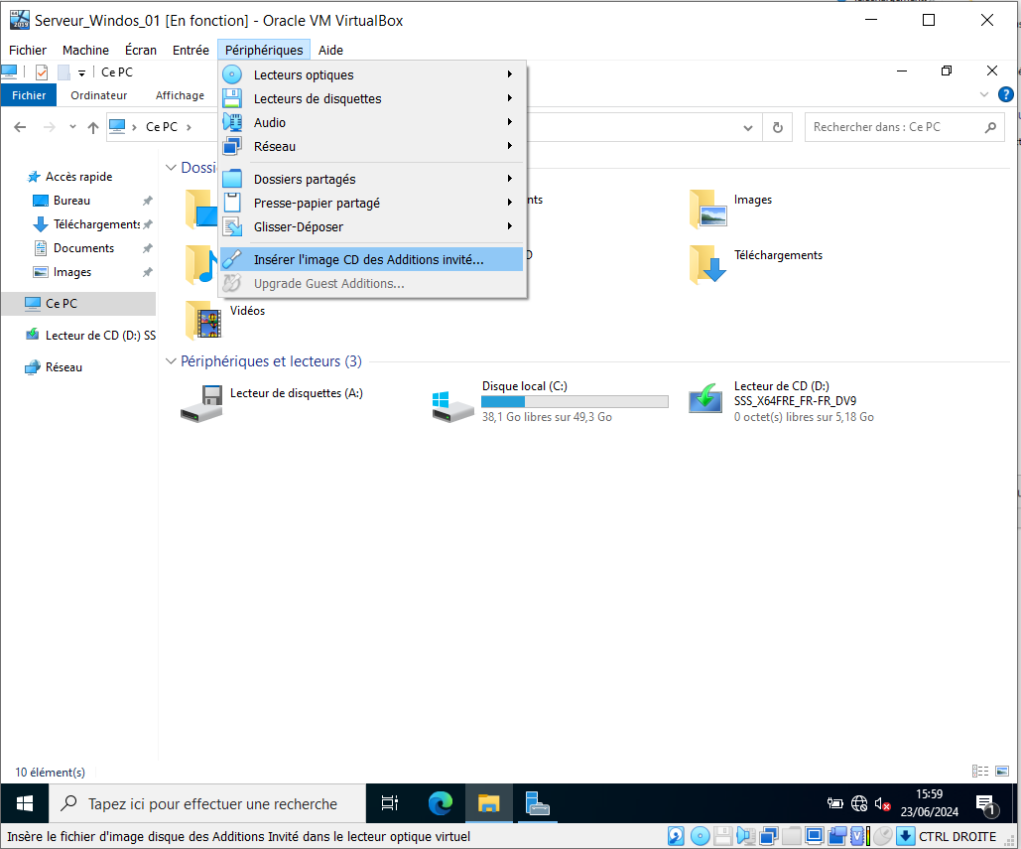Click the Rechercher dans Ce PC search field
Viewport: 1021px width, 849px height.
coord(893,127)
